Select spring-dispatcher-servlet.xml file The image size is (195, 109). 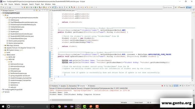point(20,76)
